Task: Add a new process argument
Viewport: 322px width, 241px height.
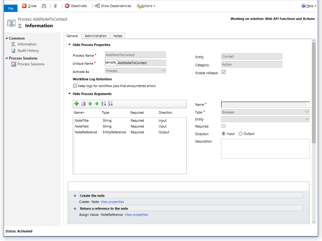Action: (76, 104)
